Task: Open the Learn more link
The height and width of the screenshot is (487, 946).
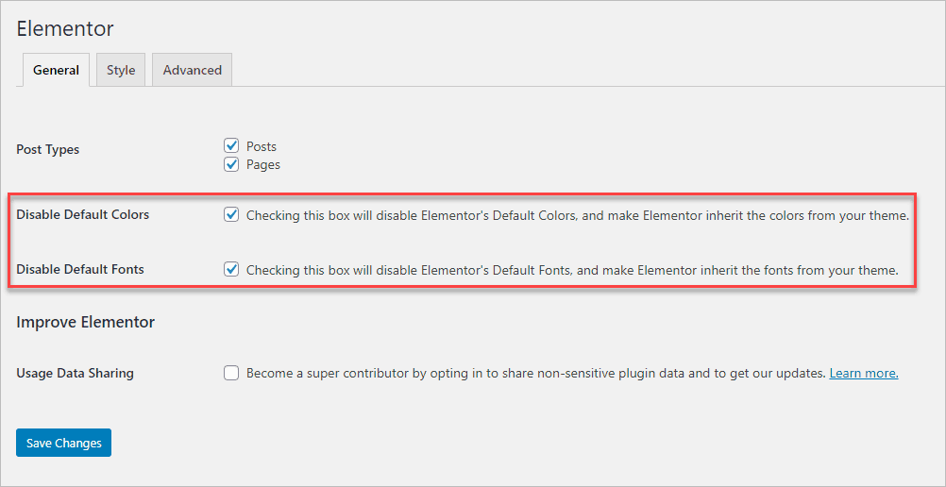Action: click(x=863, y=373)
